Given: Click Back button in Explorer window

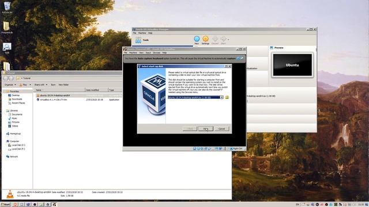Looking at the screenshot, I should point(6,78).
